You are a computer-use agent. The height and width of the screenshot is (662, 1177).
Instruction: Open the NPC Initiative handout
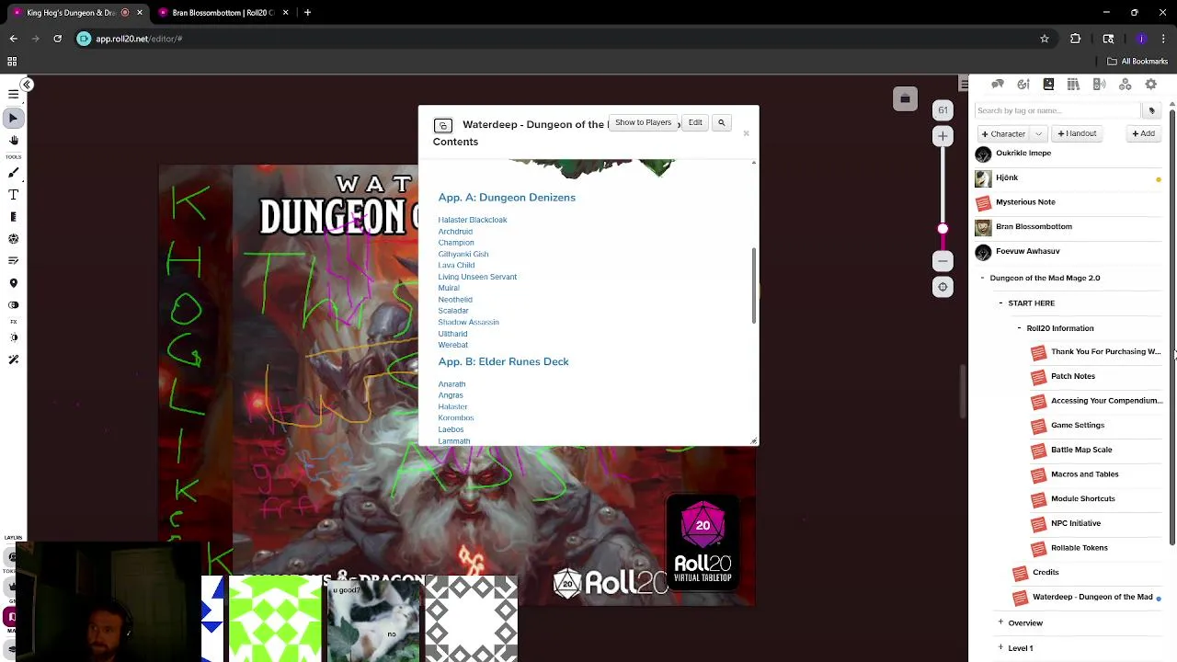coord(1075,523)
